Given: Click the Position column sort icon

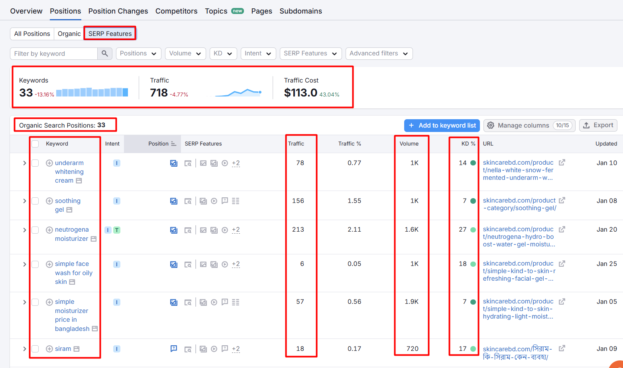Looking at the screenshot, I should (173, 144).
